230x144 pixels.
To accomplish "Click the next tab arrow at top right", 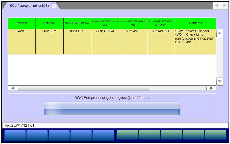I will [224, 6].
